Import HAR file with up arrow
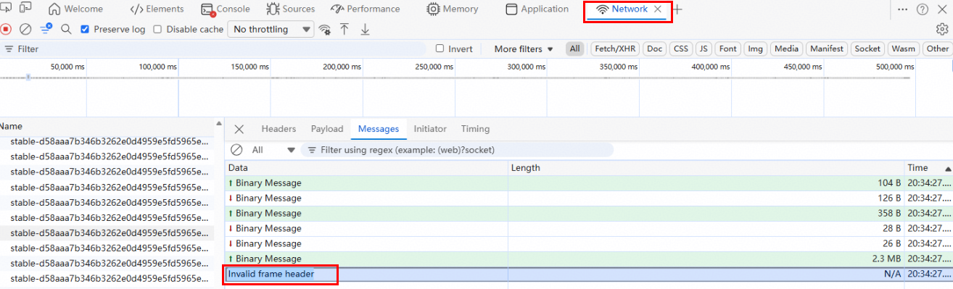 click(345, 29)
